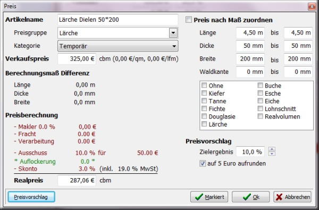Click the 19.0 % MwSt text
This screenshot has height=210, width=319.
click(137, 169)
